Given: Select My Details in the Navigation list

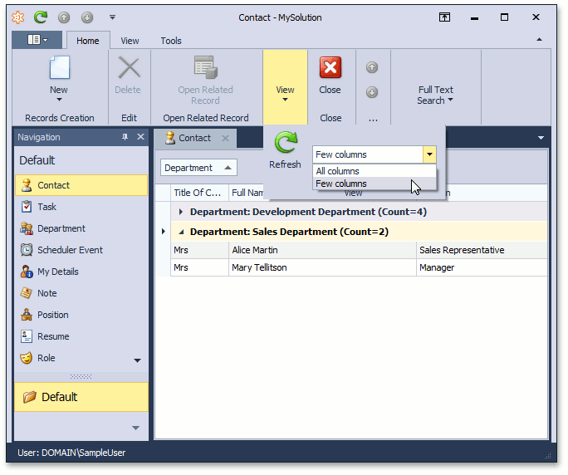Looking at the screenshot, I should [x=81, y=272].
